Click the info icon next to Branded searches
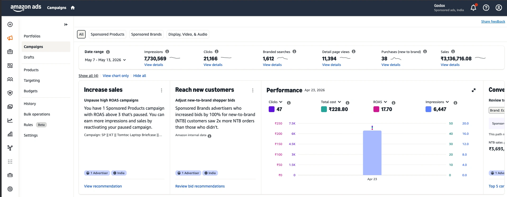The width and height of the screenshot is (507, 197). click(x=294, y=51)
